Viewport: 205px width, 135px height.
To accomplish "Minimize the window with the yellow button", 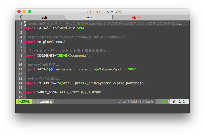I will 24,12.
